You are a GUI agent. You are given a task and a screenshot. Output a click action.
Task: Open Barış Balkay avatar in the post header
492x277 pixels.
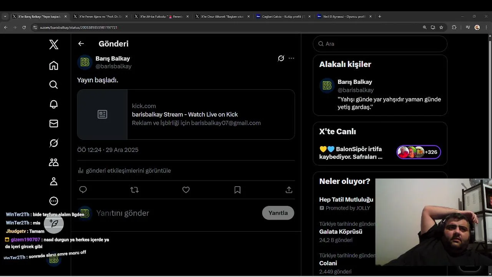[x=85, y=62]
